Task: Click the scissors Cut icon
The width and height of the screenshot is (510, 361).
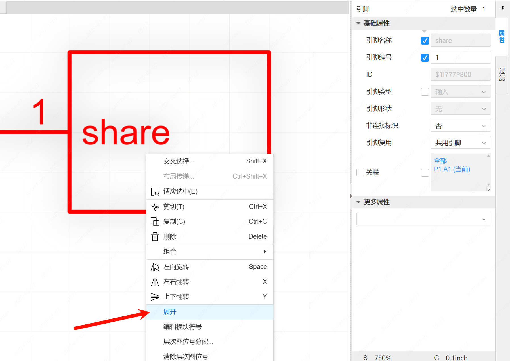Action: click(155, 207)
